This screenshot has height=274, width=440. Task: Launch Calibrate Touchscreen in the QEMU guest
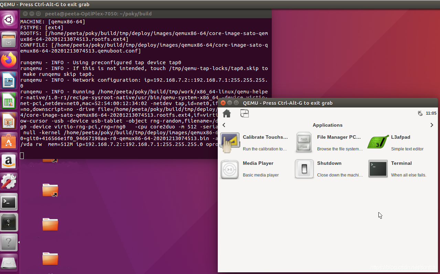pyautogui.click(x=254, y=142)
